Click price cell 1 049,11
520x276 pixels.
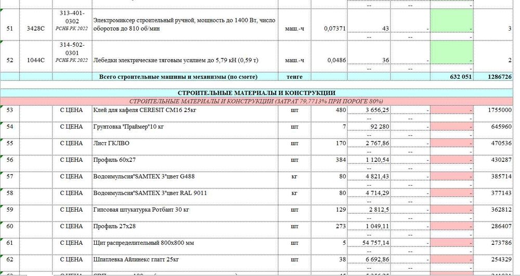pyautogui.click(x=369, y=226)
